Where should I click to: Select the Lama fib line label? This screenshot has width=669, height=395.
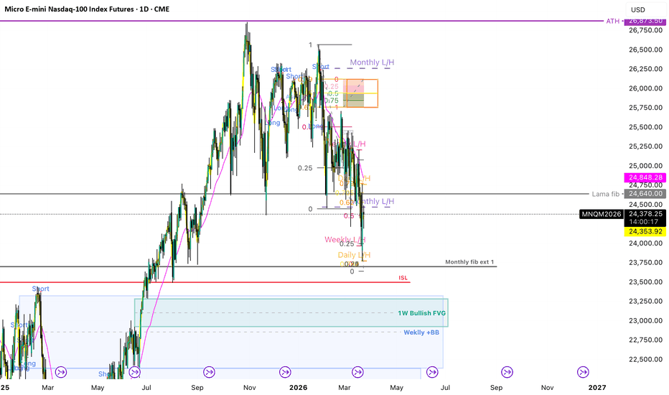(605, 194)
